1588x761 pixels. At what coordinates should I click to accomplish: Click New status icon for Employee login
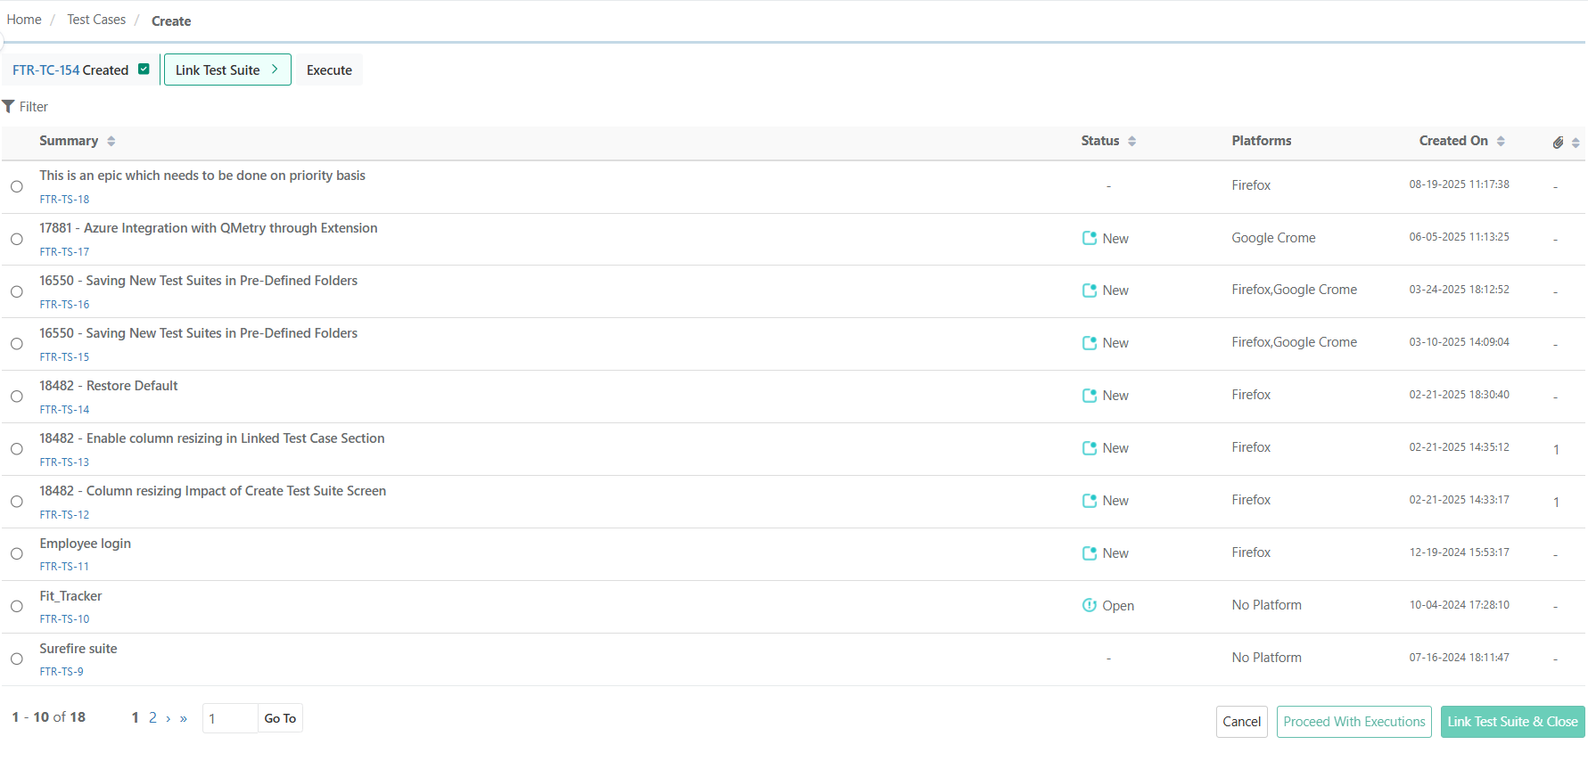pos(1089,553)
